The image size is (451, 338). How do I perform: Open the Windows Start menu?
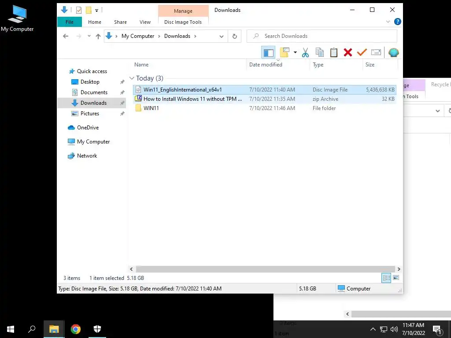[x=11, y=329]
